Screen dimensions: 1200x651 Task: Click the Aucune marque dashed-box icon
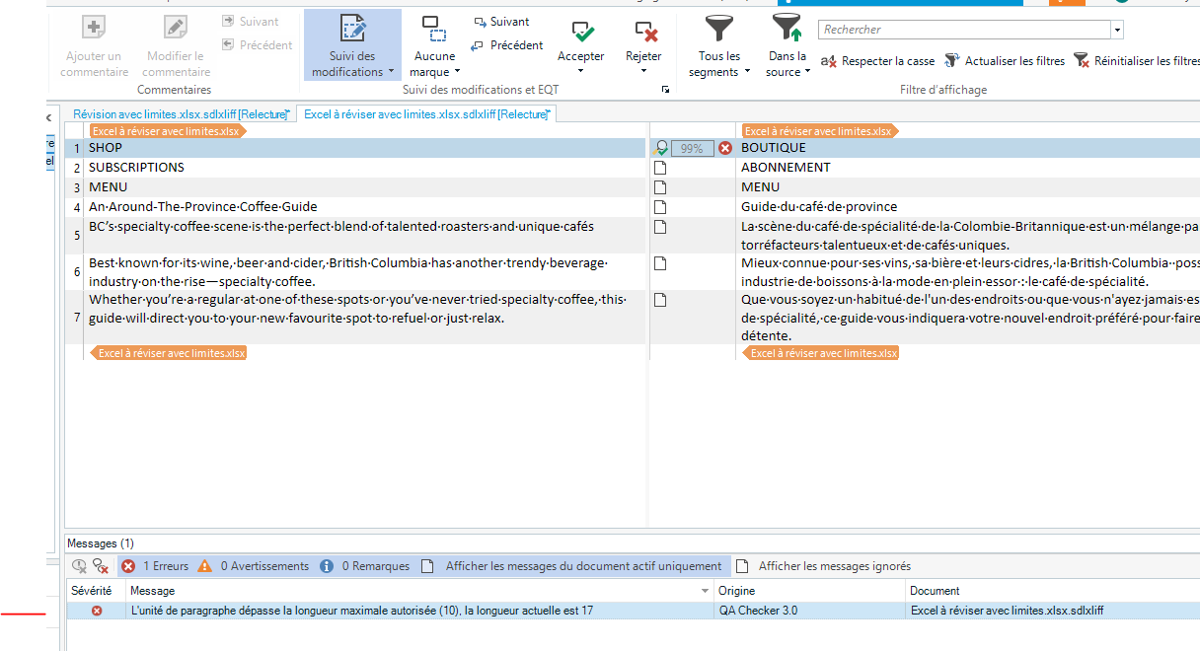coord(434,30)
